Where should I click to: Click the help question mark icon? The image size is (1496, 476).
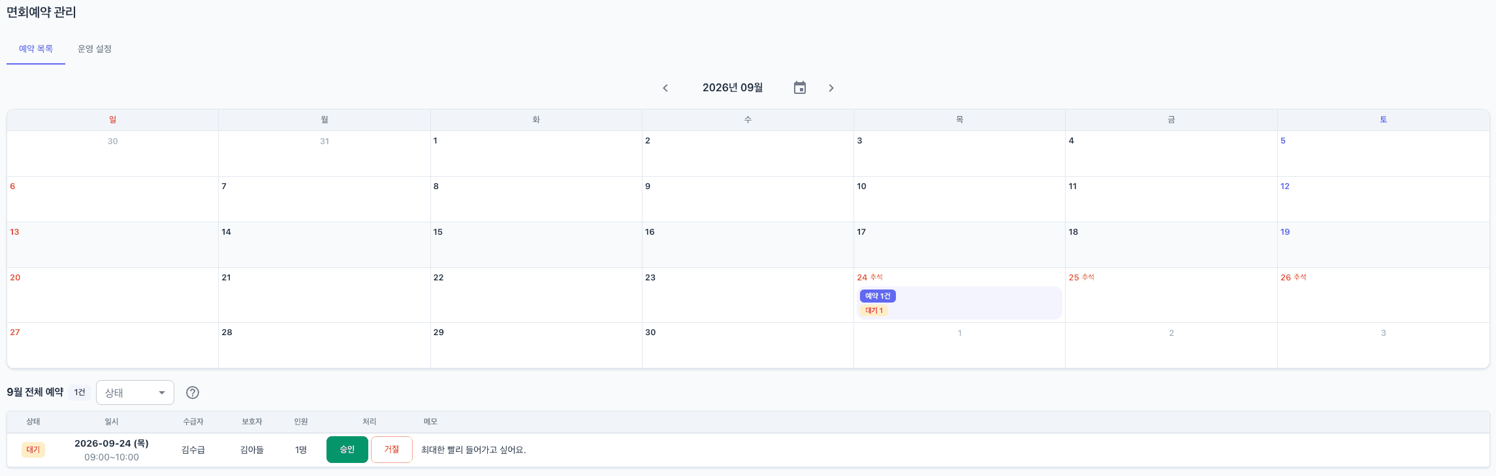click(x=193, y=393)
